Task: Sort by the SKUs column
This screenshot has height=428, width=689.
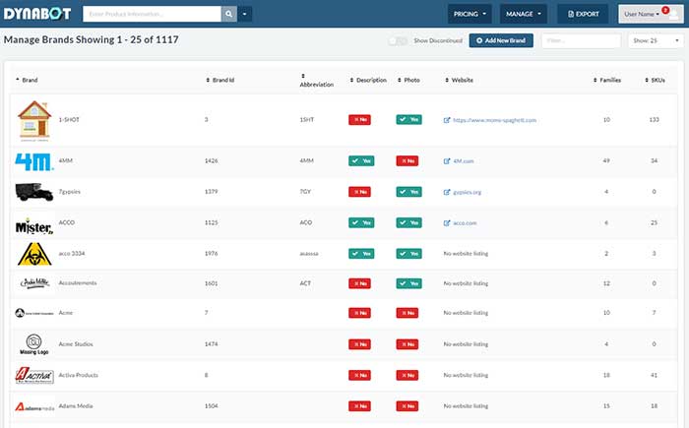Action: coord(655,80)
